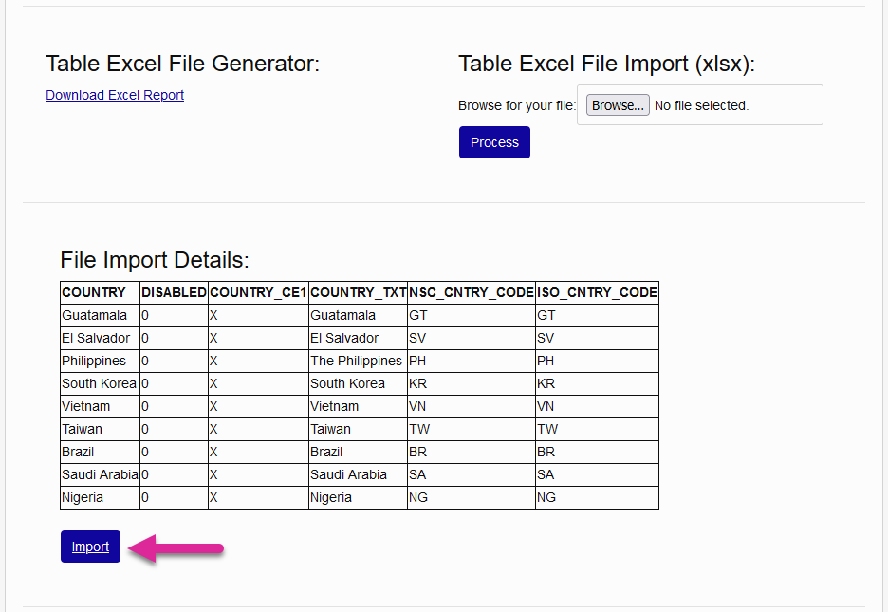This screenshot has width=888, height=612.
Task: Click the pink arrow pointing at Import
Action: click(x=180, y=547)
